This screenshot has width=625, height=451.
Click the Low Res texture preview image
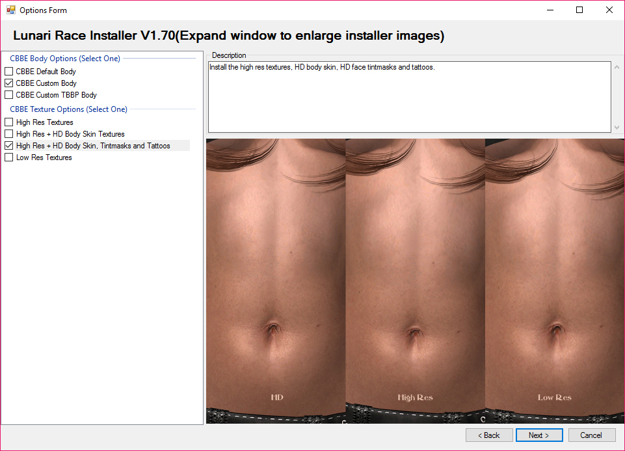pos(555,280)
